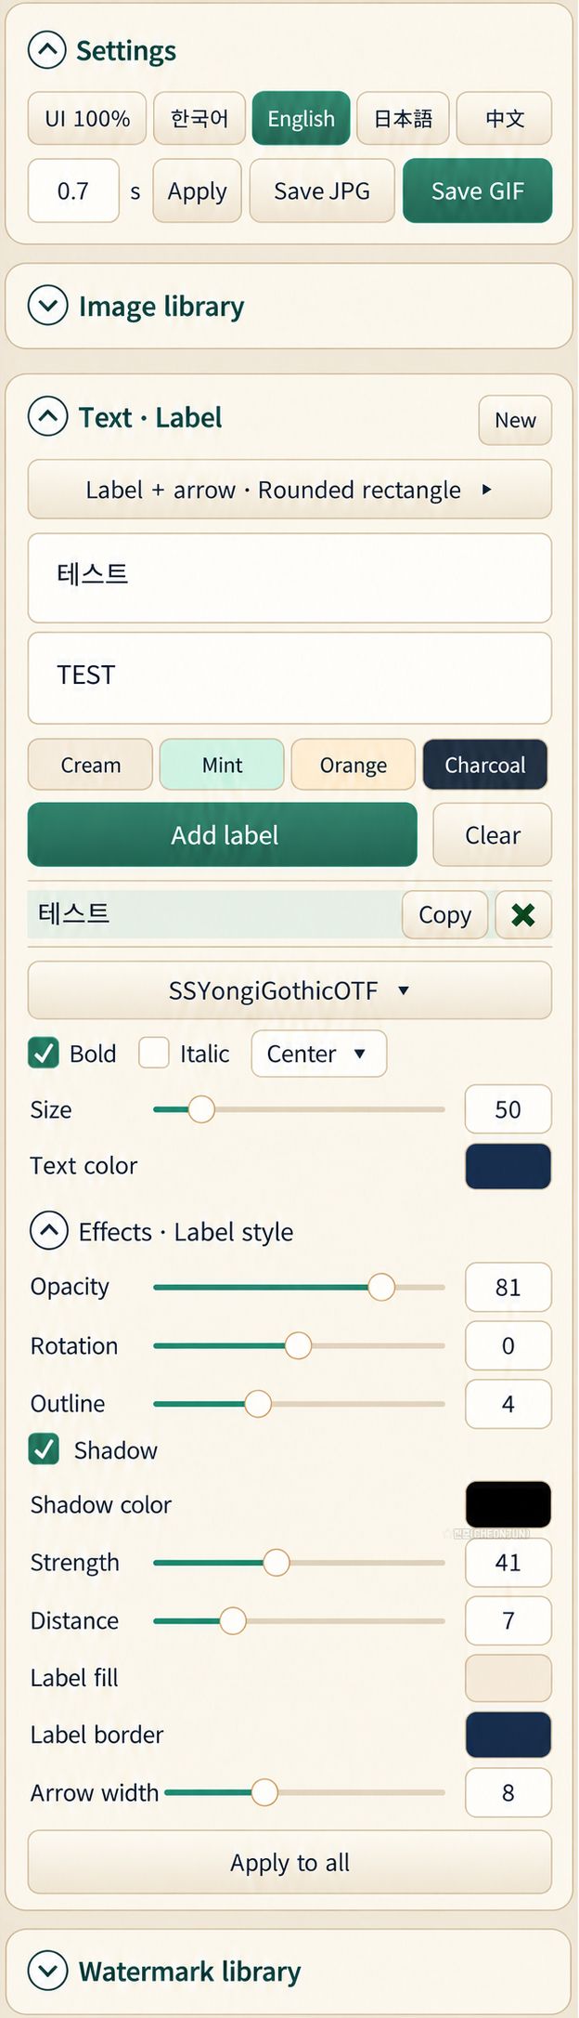Expand the Image library section
This screenshot has height=2018, width=579.
tap(47, 305)
